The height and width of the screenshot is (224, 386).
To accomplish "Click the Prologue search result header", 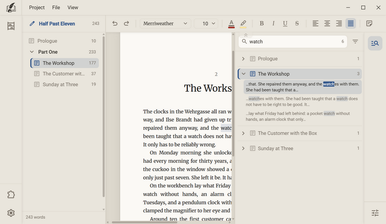I will pos(300,58).
